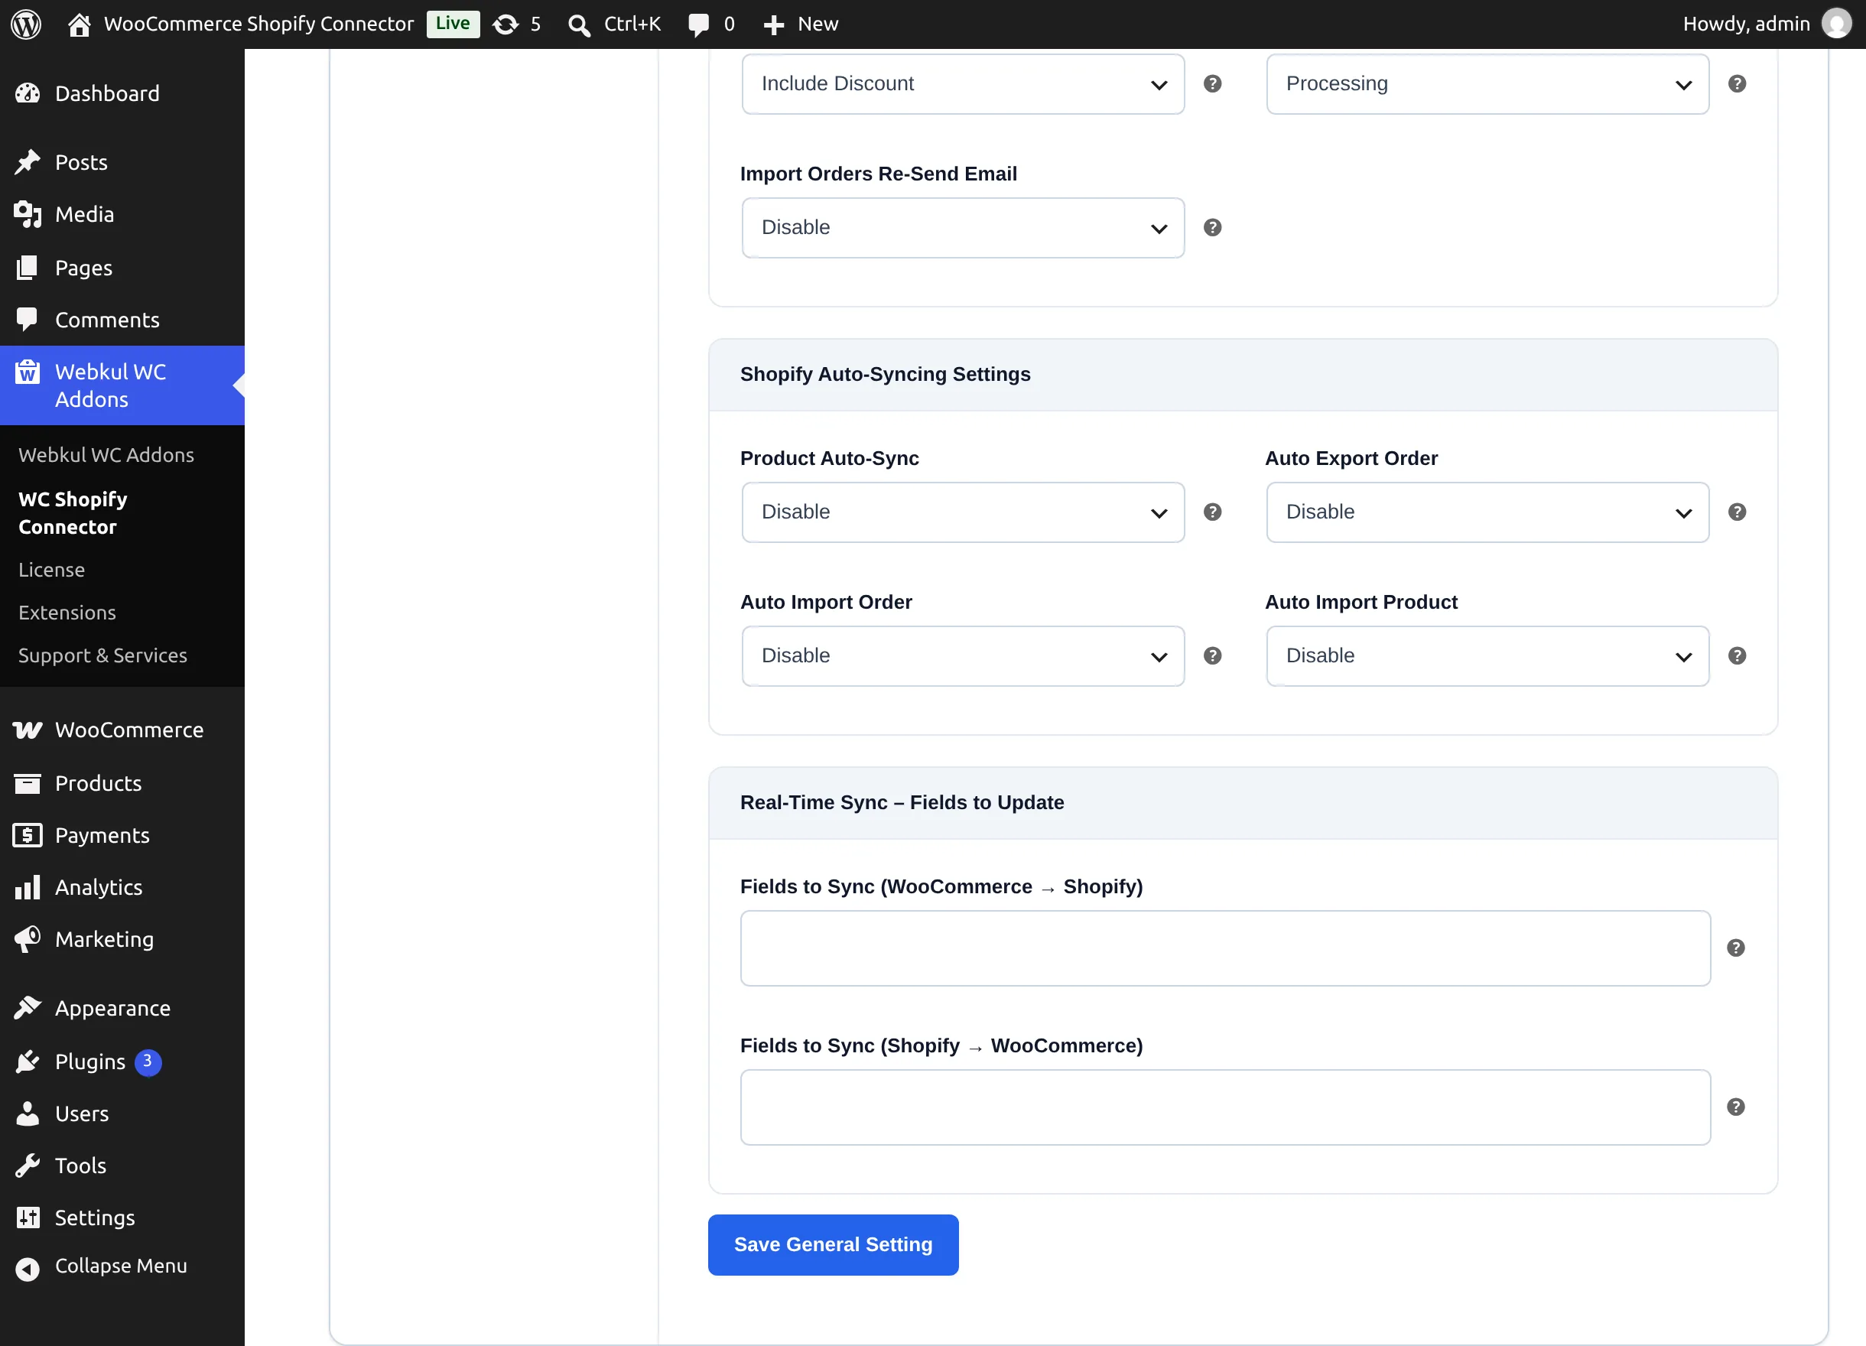The height and width of the screenshot is (1346, 1866).
Task: Go to WooCommerce menu item
Action: pyautogui.click(x=122, y=730)
